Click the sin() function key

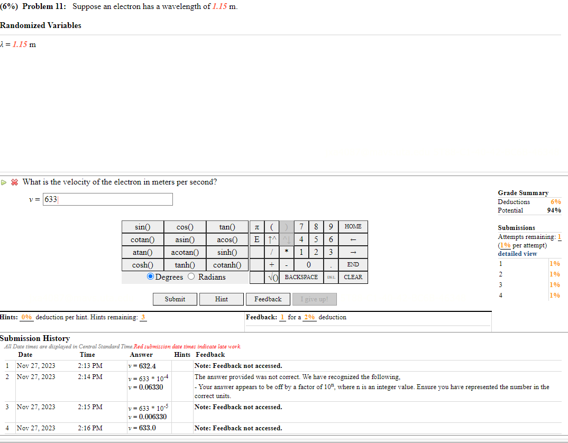coord(143,227)
